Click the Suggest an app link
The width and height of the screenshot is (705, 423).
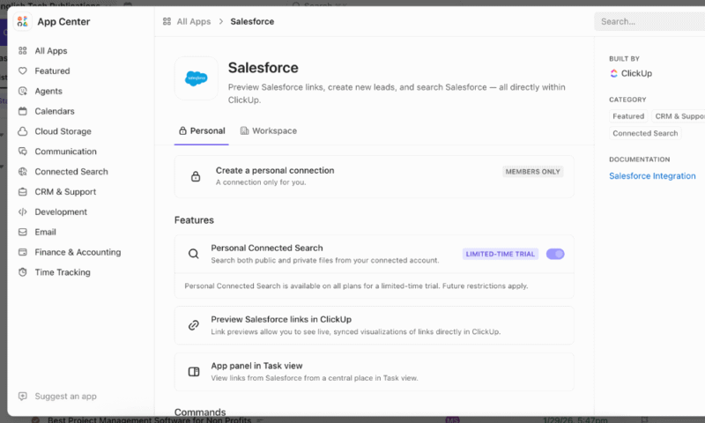[65, 396]
